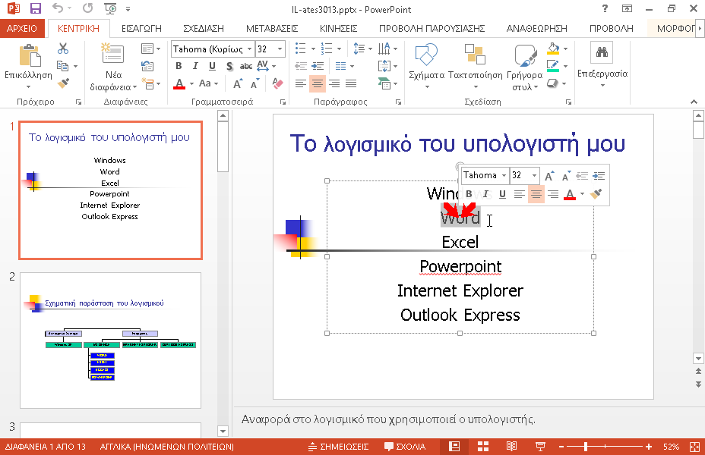Viewport: 705px width, 455px height.
Task: Expand the Επεξεργασία editing menu
Action: tap(602, 65)
